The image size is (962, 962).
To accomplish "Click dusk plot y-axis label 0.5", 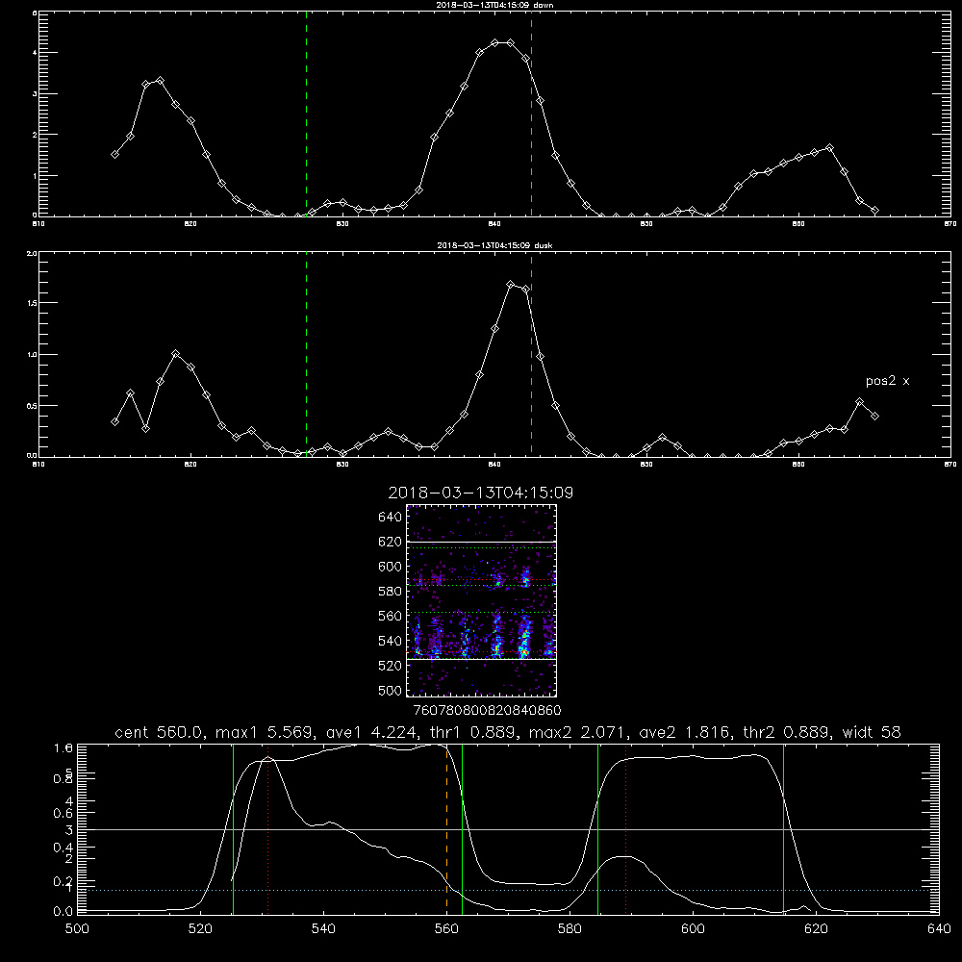I will [32, 406].
